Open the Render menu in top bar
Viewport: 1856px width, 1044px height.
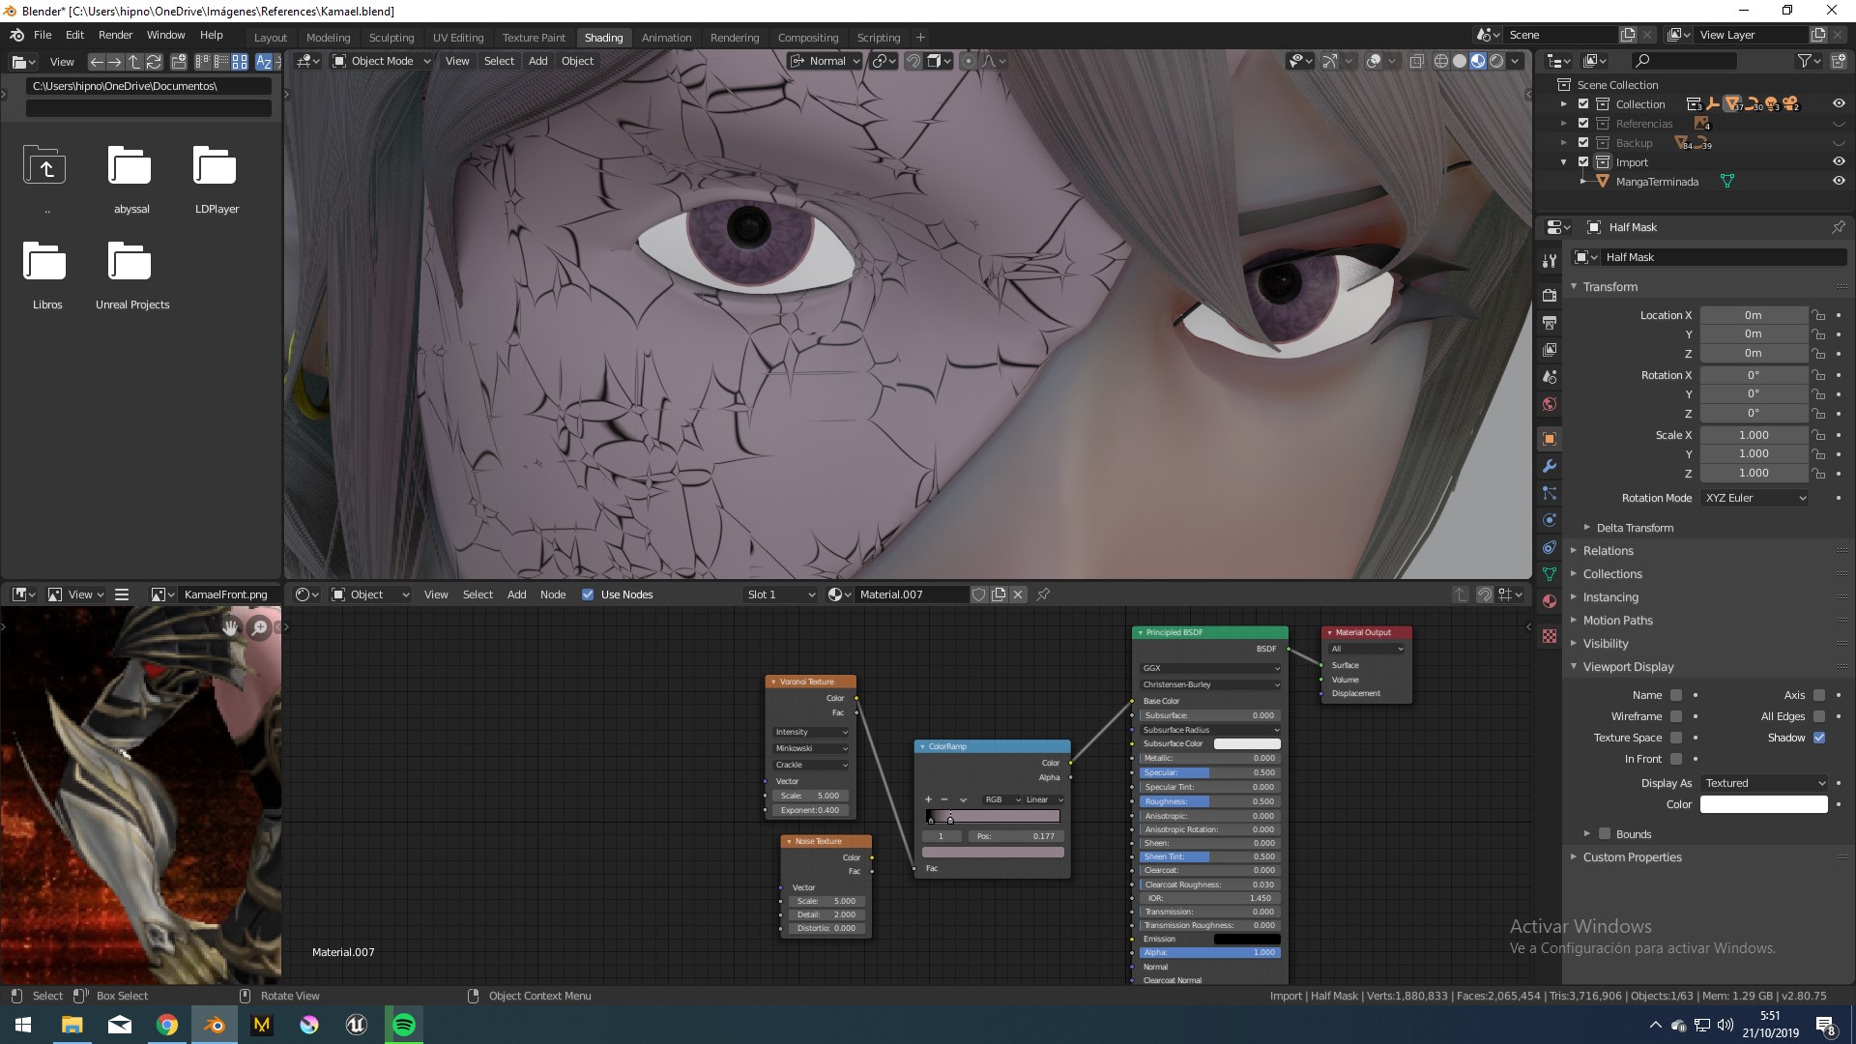click(x=115, y=35)
